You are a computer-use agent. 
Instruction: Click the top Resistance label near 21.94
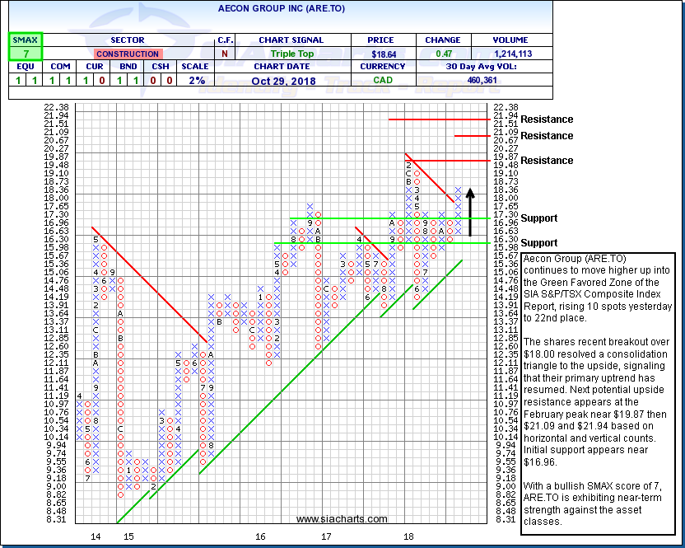tap(547, 119)
